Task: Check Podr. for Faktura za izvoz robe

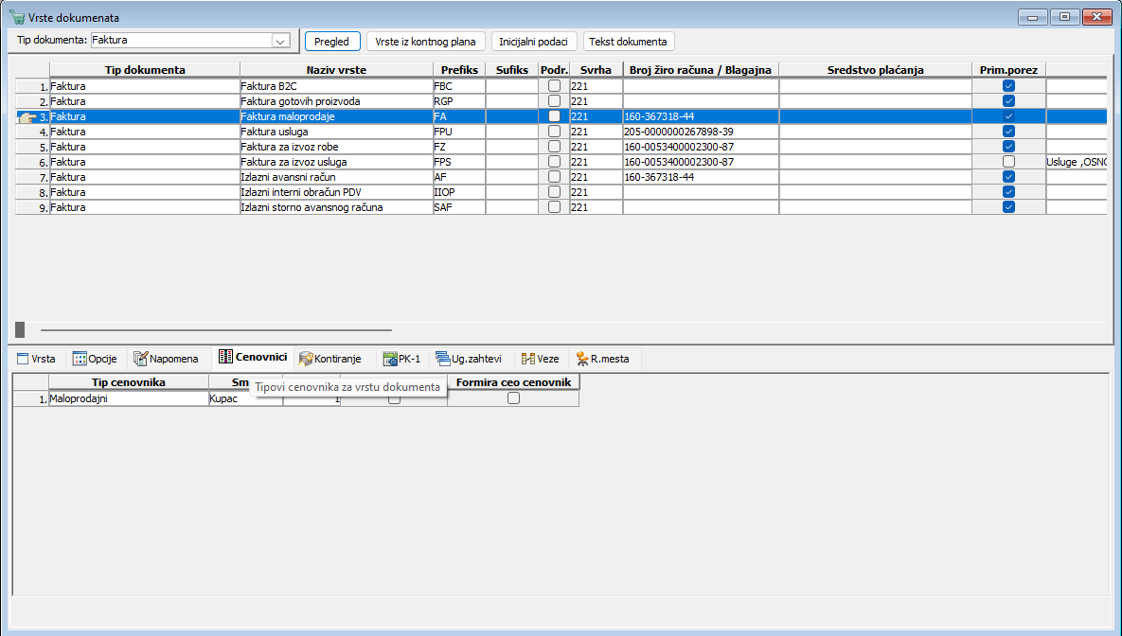Action: pos(554,147)
